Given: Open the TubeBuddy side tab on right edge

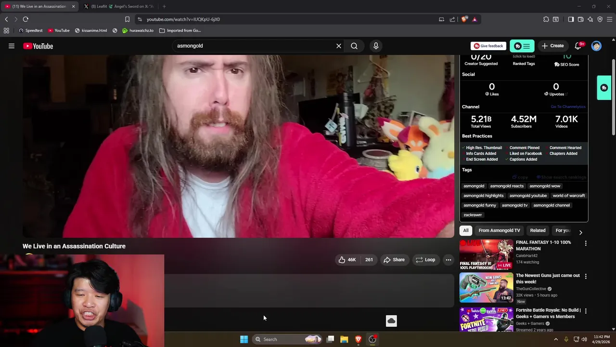Looking at the screenshot, I should pyautogui.click(x=604, y=88).
